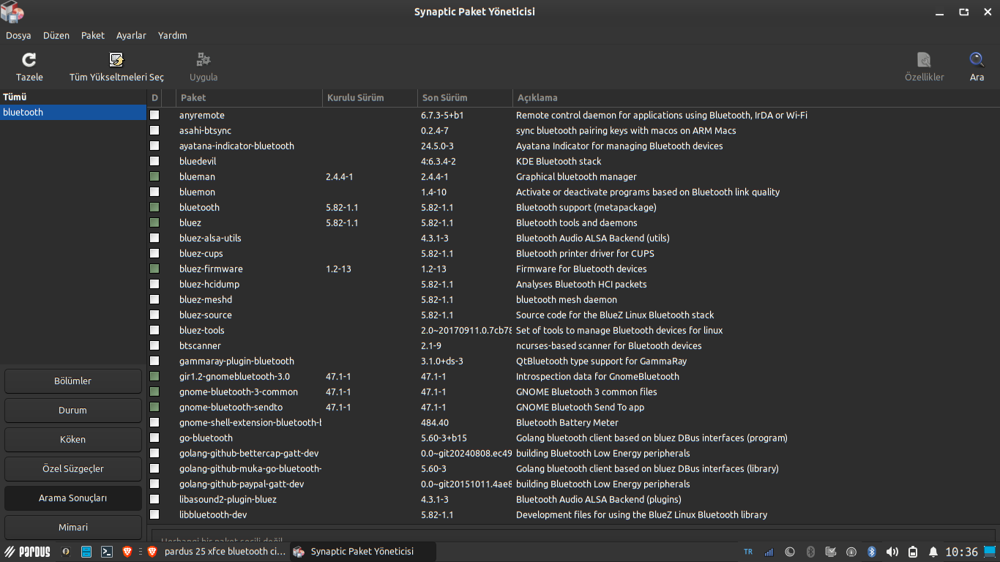Click the blue Bluetooth tray icon
This screenshot has height=562, width=1000.
coord(871,552)
